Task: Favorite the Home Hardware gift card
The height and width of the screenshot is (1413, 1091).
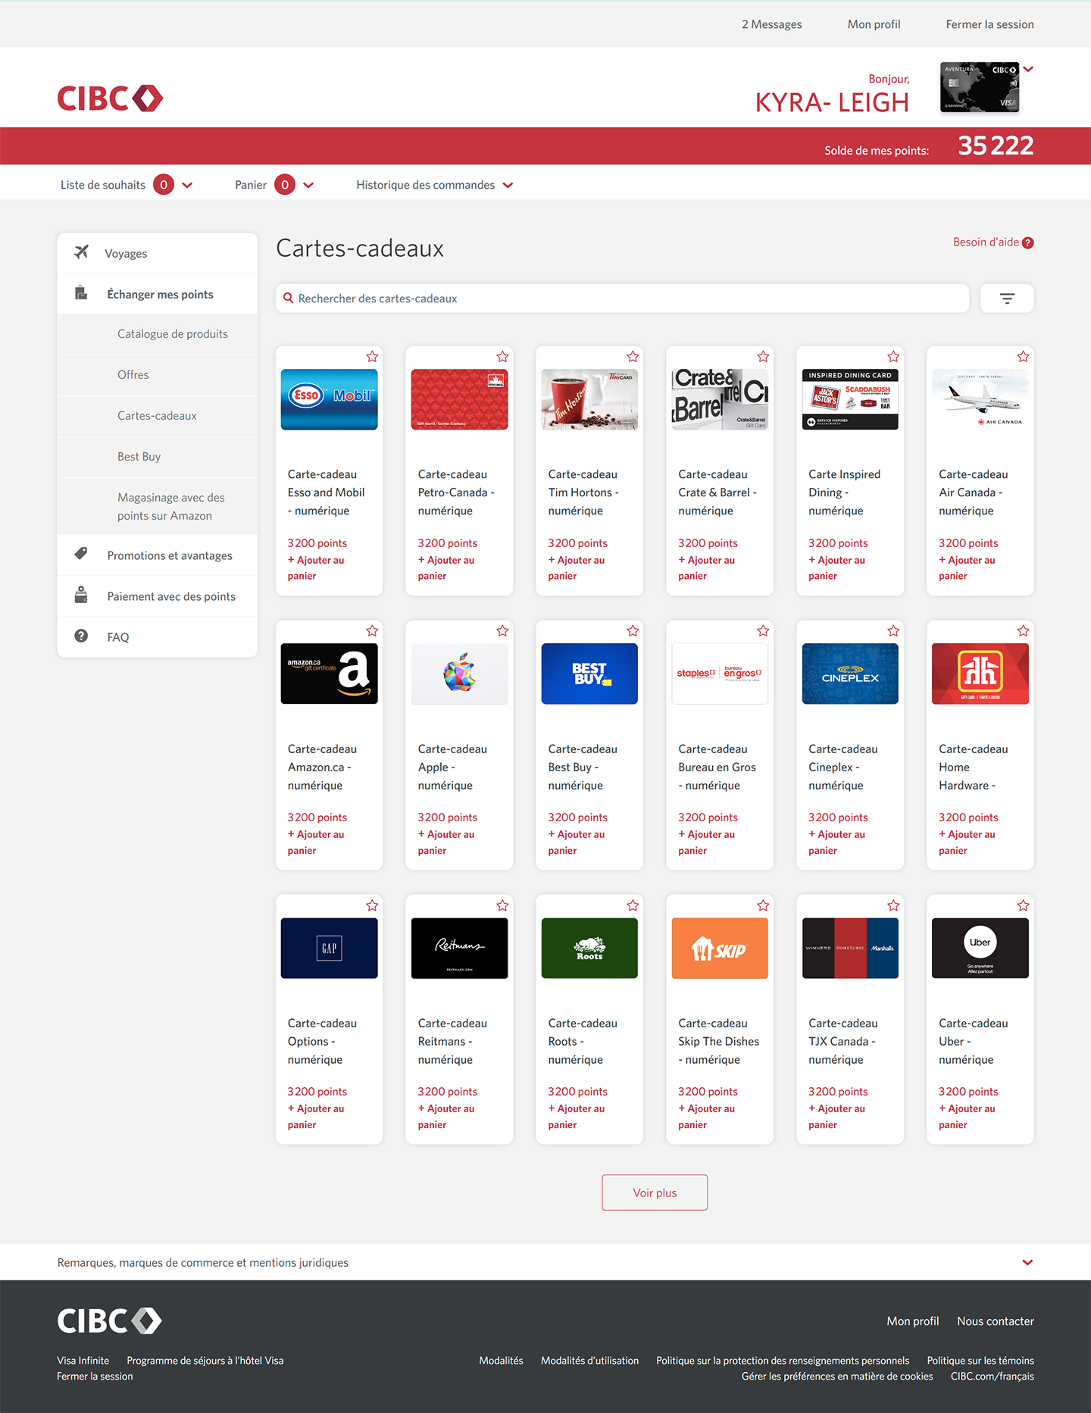Action: 1024,631
